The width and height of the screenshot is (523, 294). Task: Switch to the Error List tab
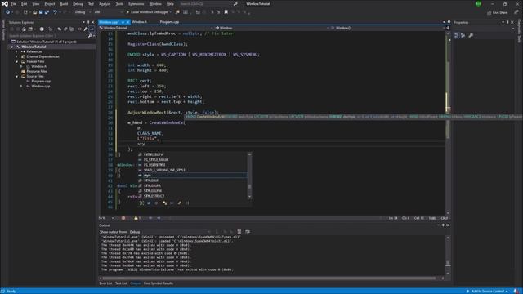[x=105, y=283]
